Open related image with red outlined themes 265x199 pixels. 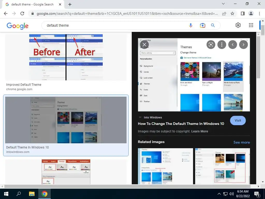click(x=222, y=166)
